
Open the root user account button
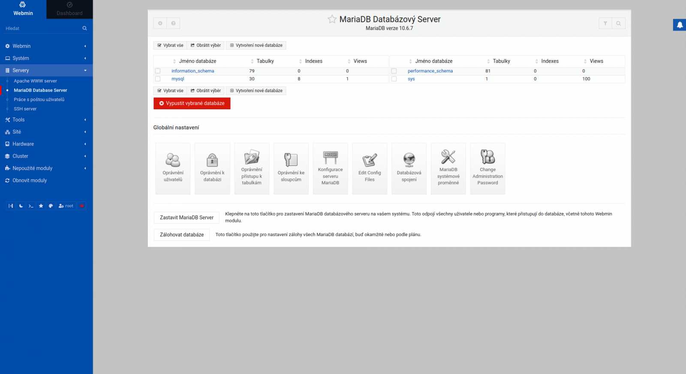tap(66, 206)
